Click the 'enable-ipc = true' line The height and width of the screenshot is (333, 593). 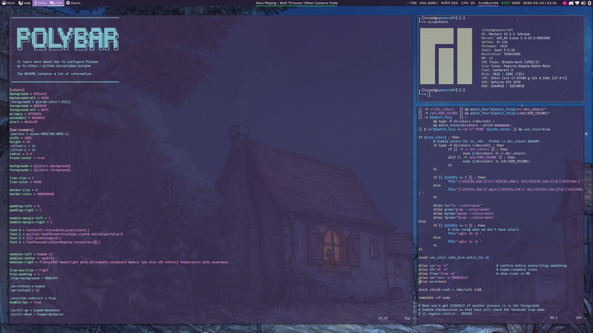click(x=25, y=302)
